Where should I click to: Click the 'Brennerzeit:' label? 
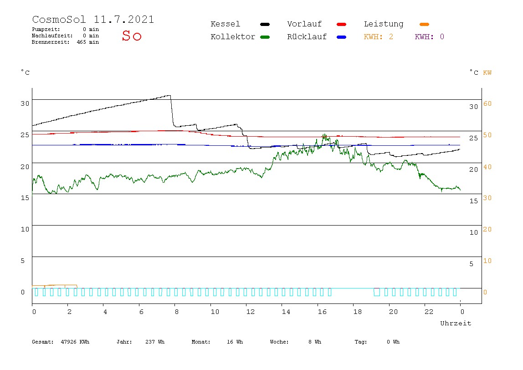pyautogui.click(x=51, y=42)
